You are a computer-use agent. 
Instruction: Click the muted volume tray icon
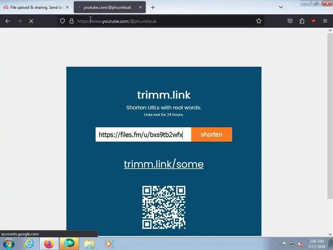(300, 244)
